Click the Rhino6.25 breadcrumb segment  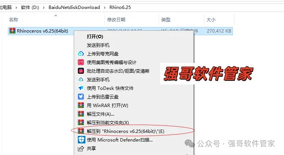point(120,7)
